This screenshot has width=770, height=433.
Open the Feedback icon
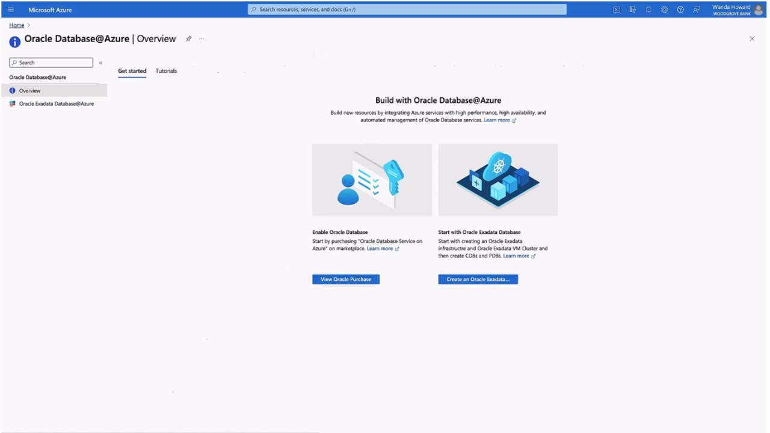point(697,10)
